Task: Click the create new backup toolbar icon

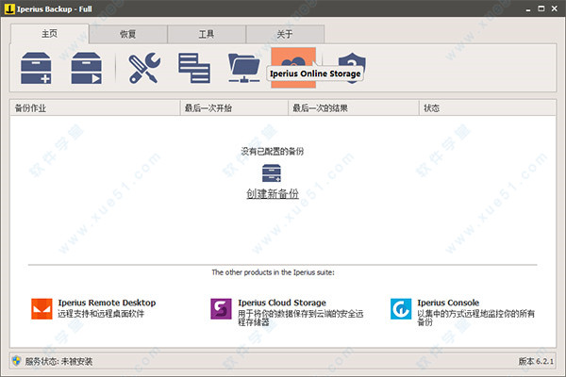Action: click(x=36, y=68)
